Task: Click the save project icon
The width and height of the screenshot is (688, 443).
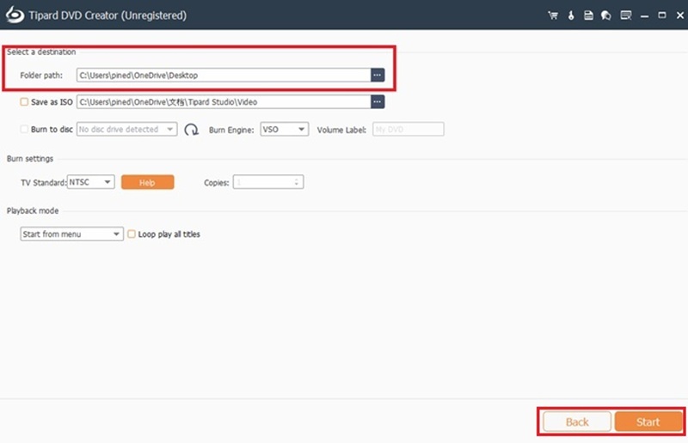Action: (x=588, y=15)
